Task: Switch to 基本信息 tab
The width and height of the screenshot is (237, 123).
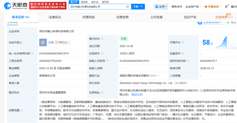Action: 21,17
